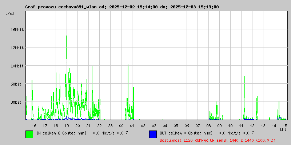Image resolution: width=291 pixels, height=145 pixels.
Task: Click the hour label '01' on time axis
Action: (132, 126)
